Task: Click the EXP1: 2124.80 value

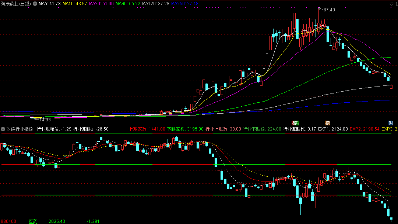Action: (x=333, y=129)
